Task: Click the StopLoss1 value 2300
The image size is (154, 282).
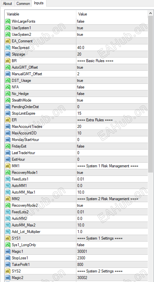Action: click(81, 258)
